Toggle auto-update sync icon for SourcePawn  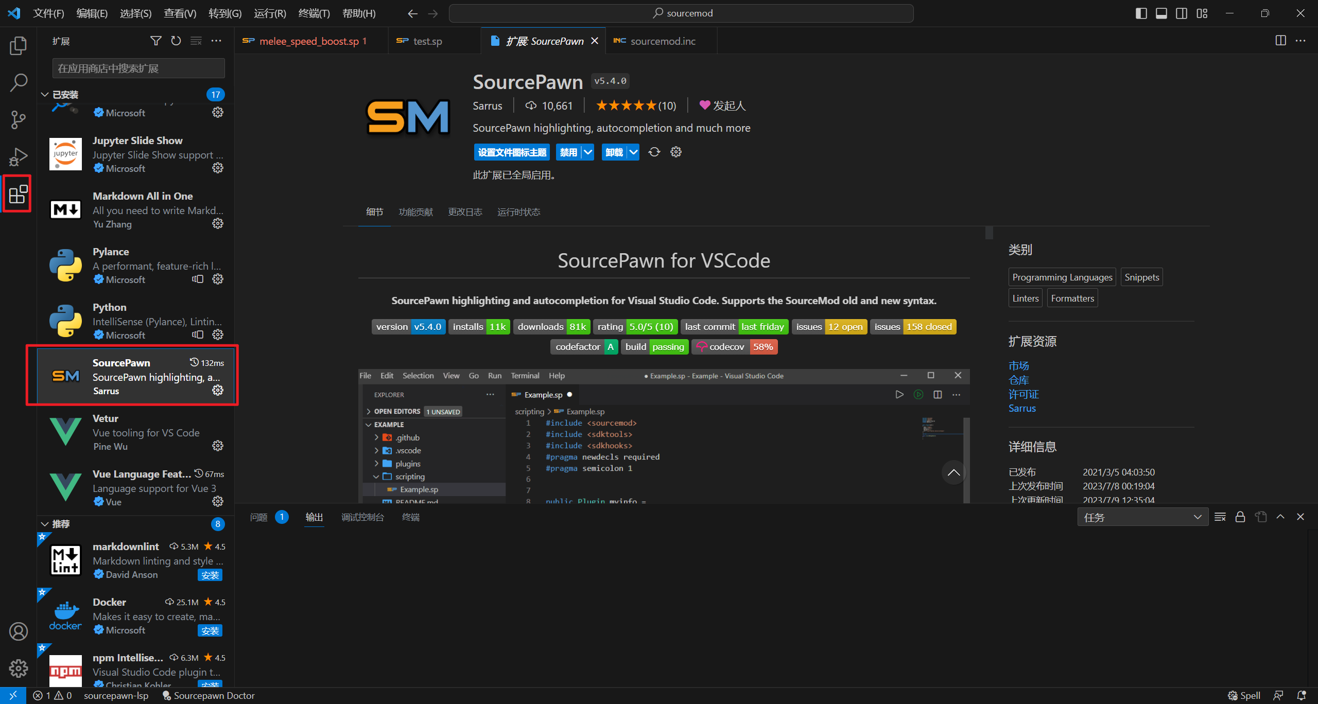(654, 152)
